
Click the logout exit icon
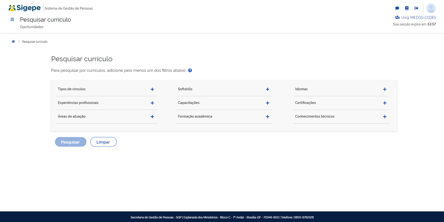point(416,8)
